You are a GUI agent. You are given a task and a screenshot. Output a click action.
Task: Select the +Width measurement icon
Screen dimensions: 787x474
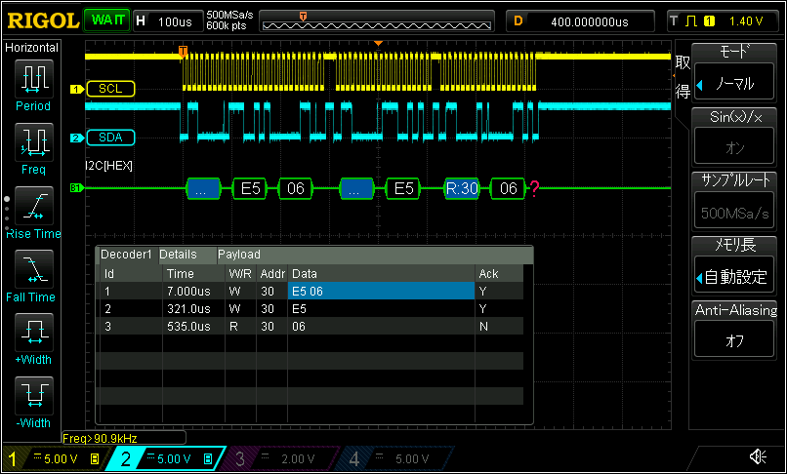click(x=33, y=333)
